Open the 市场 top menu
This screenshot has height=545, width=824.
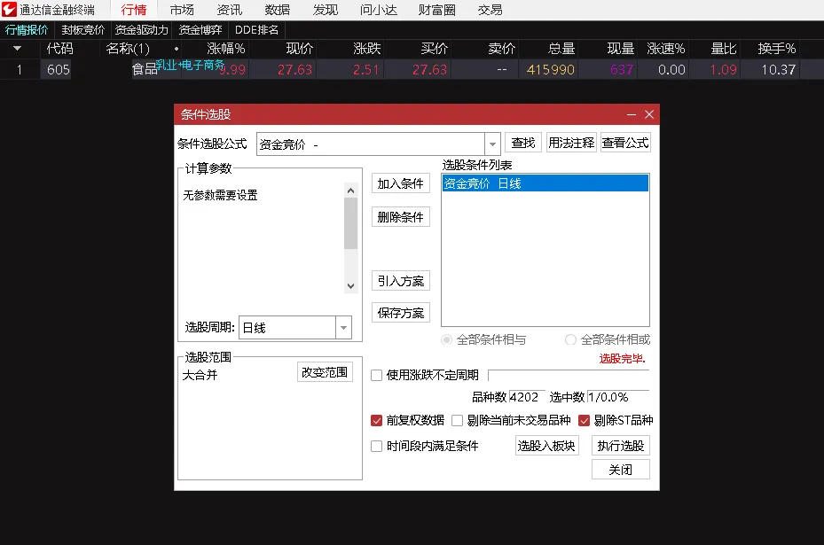tap(182, 10)
